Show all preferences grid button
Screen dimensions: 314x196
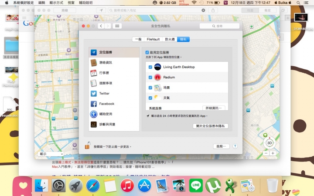(x=117, y=26)
